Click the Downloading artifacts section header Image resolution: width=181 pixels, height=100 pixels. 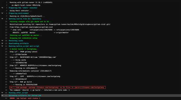19,43
